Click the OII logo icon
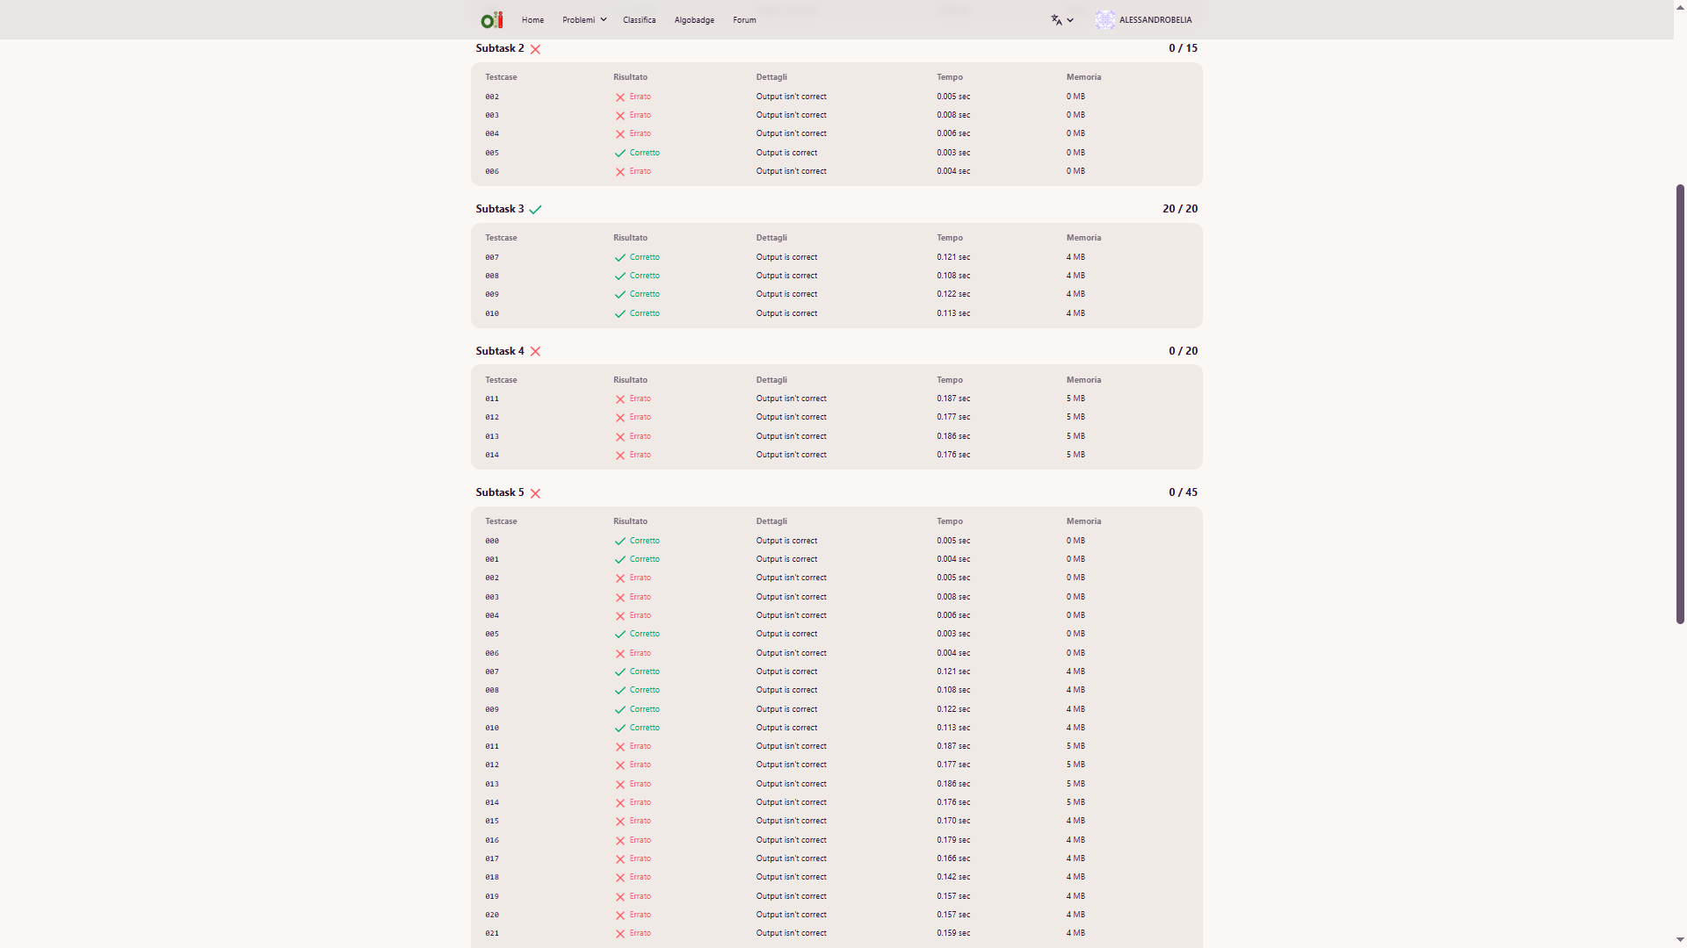1687x948 pixels. (x=492, y=19)
